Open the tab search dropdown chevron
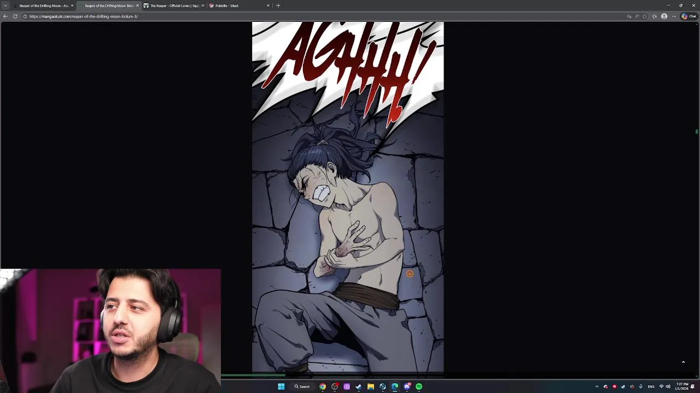Viewport: 700px width, 393px height. click(x=5, y=5)
